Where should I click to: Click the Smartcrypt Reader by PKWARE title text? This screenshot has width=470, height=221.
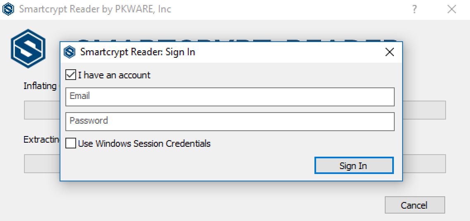point(95,9)
